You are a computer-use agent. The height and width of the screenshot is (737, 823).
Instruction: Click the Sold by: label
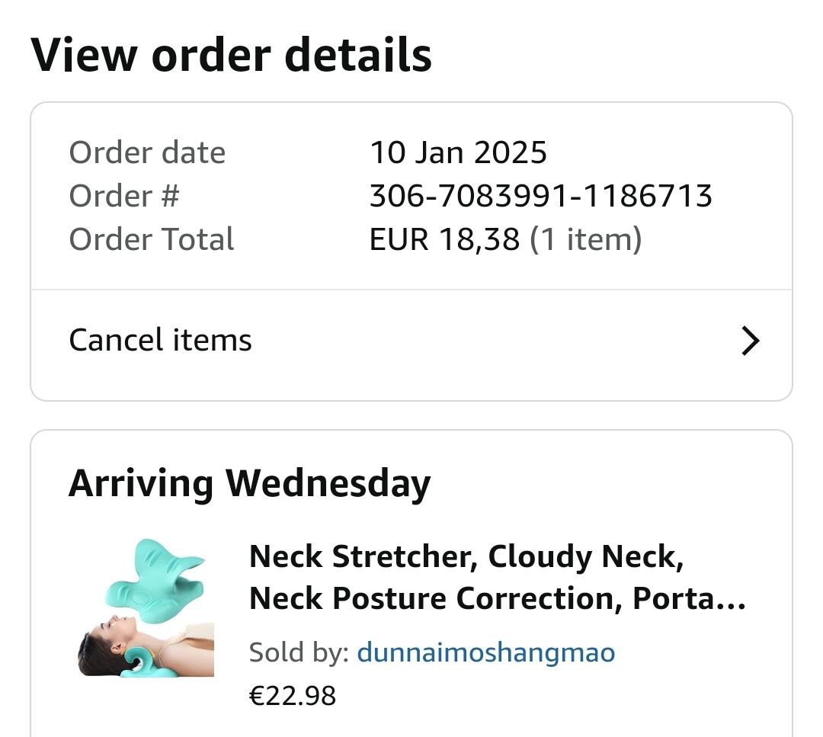299,652
